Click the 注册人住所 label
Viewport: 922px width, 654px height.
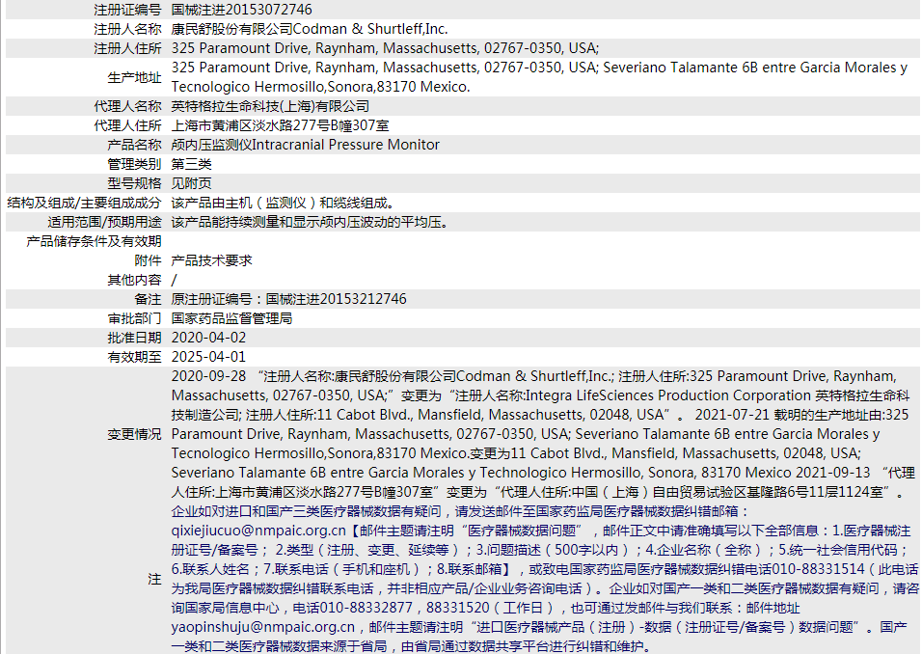[127, 48]
